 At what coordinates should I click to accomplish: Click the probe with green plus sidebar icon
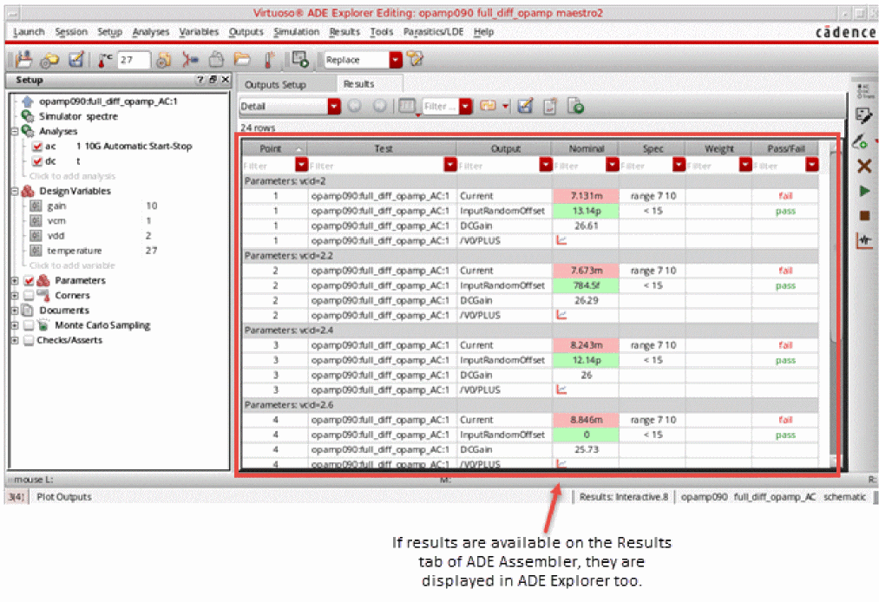point(861,141)
